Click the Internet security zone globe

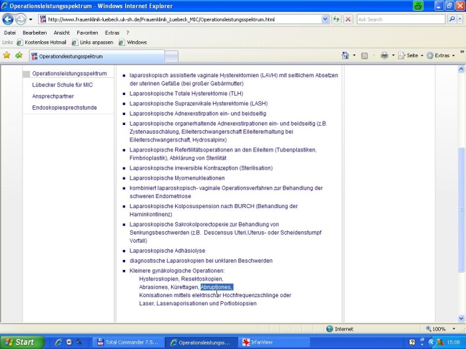[x=330, y=329]
